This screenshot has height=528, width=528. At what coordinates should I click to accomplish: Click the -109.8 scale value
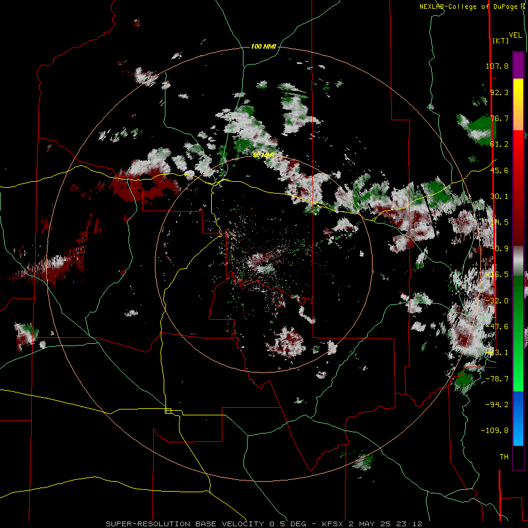click(x=495, y=431)
